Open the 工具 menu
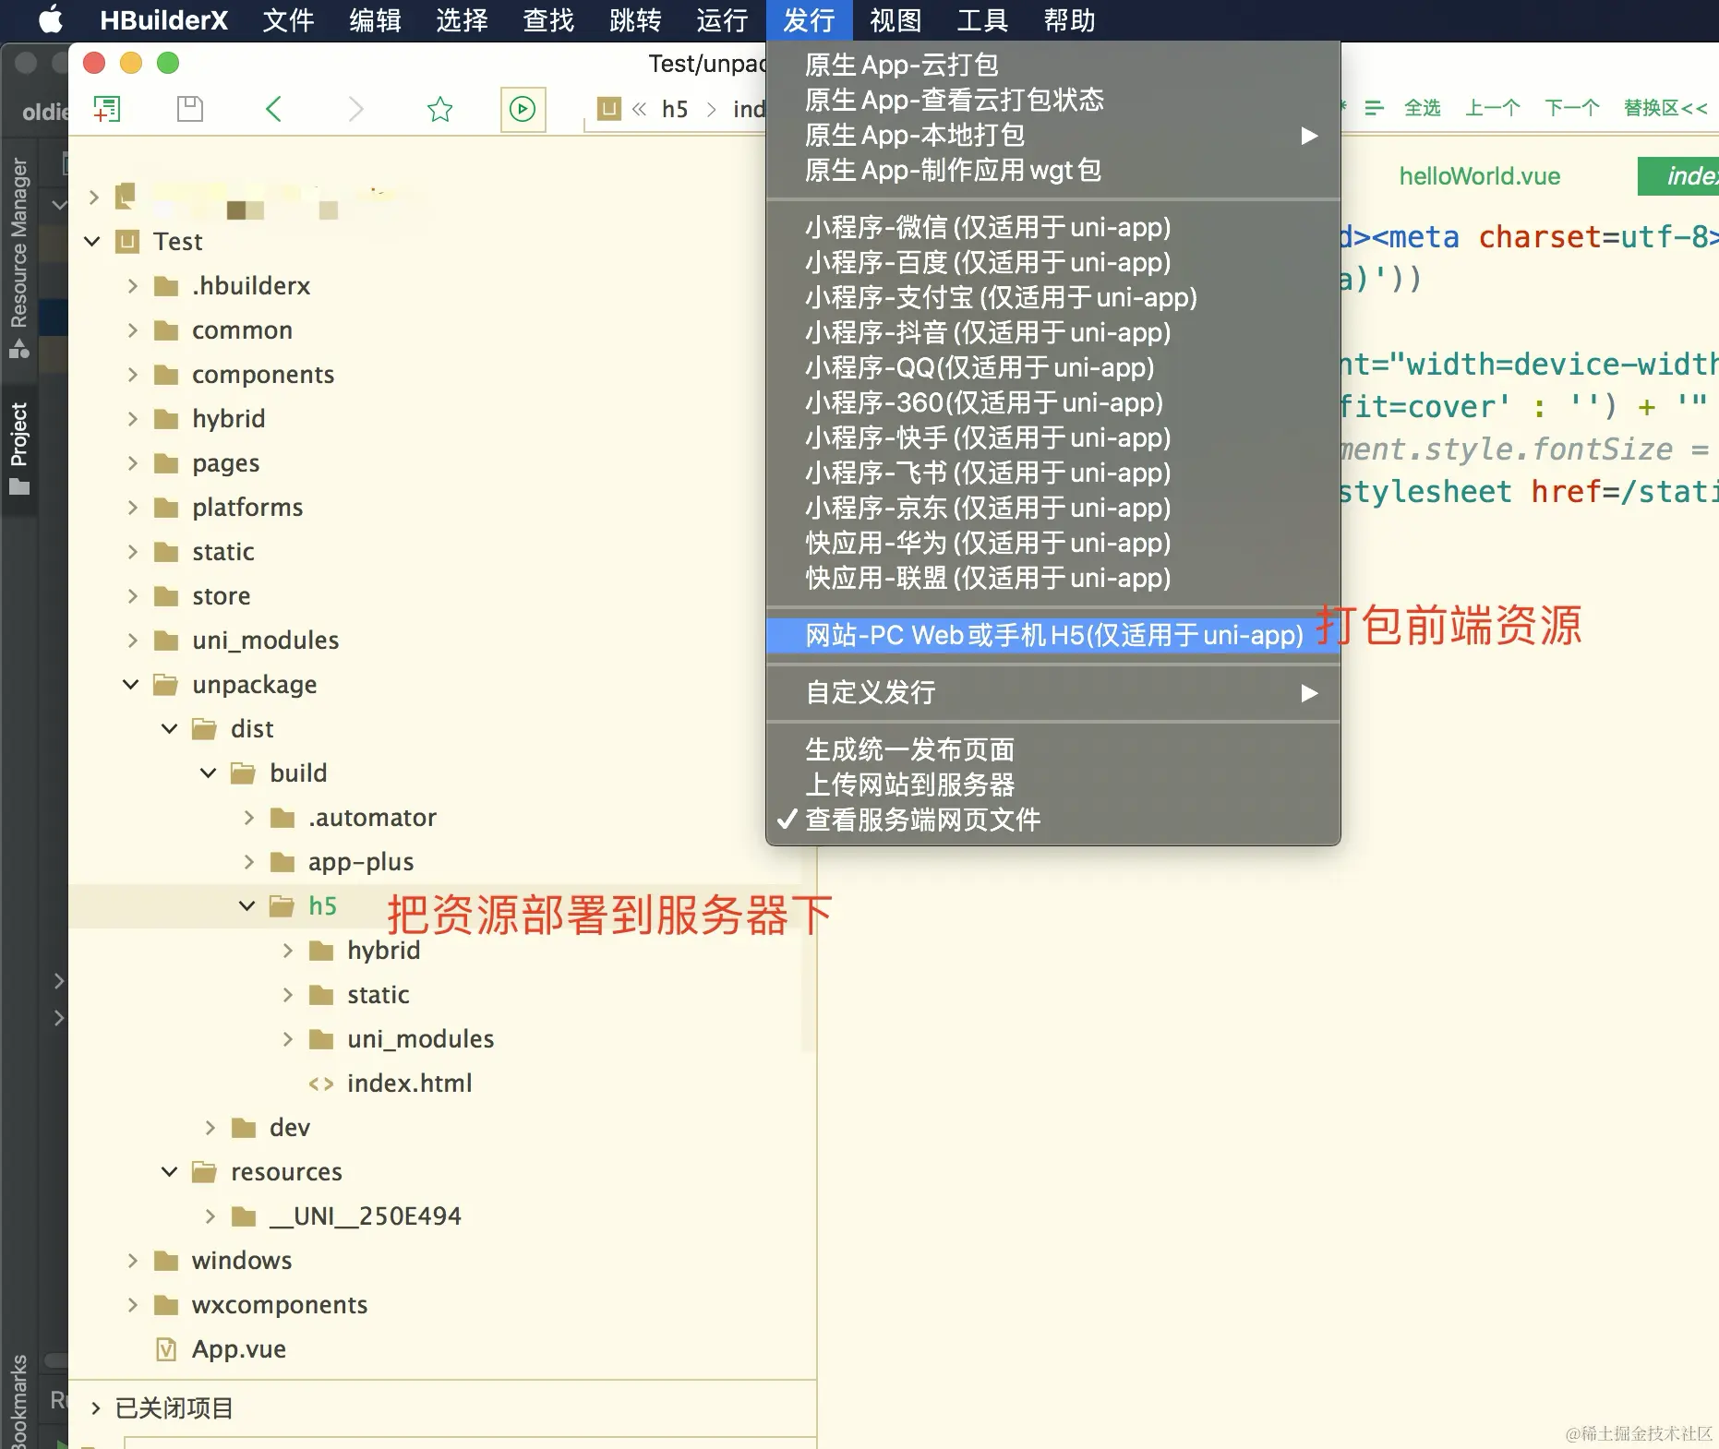1719x1449 pixels. (982, 20)
